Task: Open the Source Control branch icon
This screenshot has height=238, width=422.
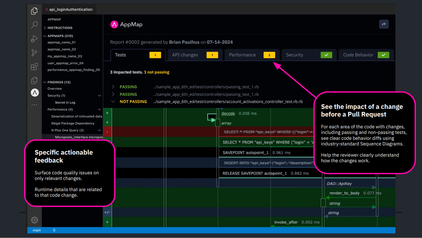Action: 35,52
